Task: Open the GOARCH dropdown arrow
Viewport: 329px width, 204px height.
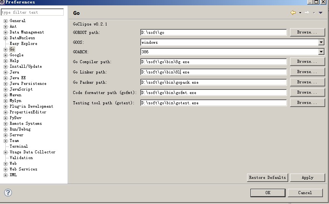Action: tap(321, 52)
